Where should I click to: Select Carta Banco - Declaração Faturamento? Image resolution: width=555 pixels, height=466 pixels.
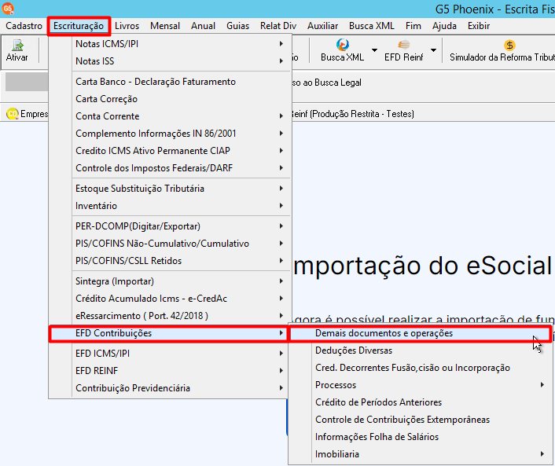170,82
